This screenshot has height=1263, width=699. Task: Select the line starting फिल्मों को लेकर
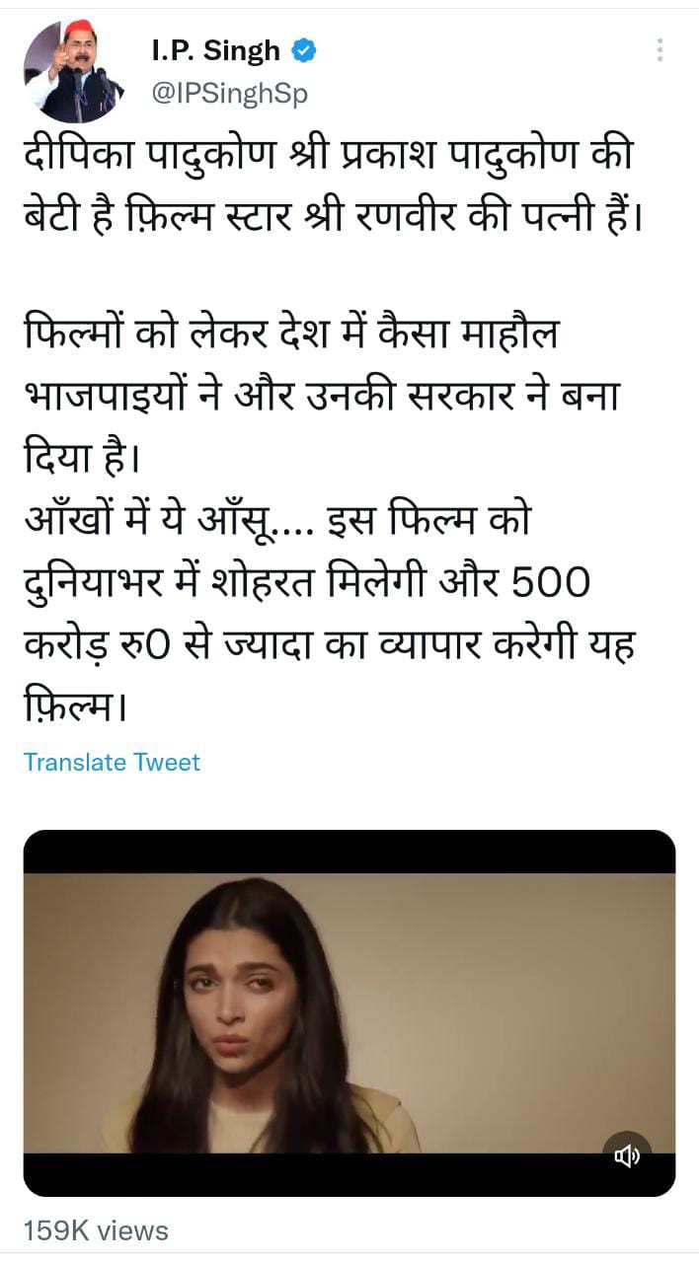pos(290,333)
